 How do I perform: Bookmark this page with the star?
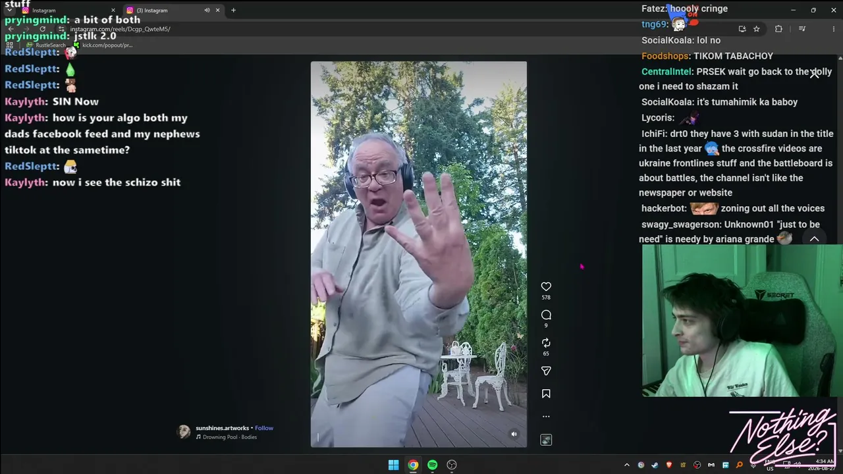tap(757, 29)
